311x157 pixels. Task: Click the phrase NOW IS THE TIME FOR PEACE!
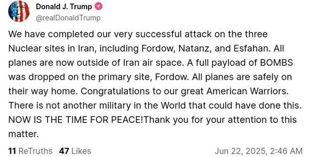(x=75, y=120)
